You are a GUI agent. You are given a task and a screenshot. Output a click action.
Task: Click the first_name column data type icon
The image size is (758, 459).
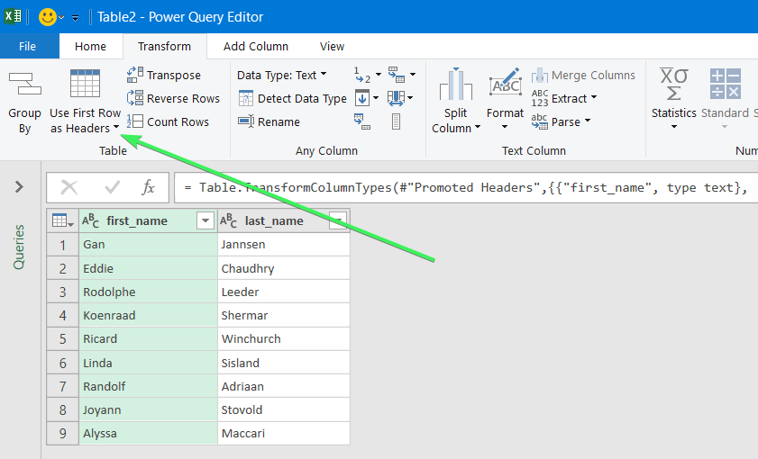(90, 221)
